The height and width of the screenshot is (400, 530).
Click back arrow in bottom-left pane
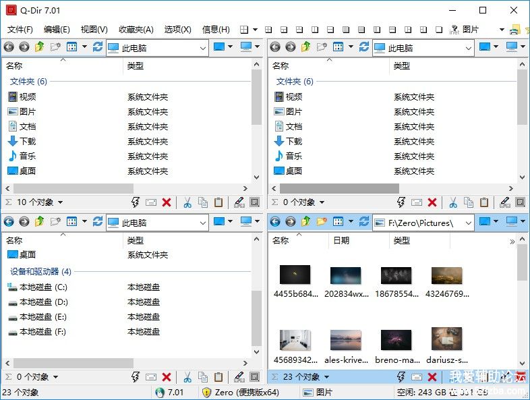coord(9,222)
